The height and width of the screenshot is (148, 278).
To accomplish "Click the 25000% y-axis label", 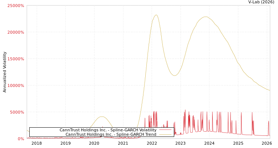I will (16, 6).
